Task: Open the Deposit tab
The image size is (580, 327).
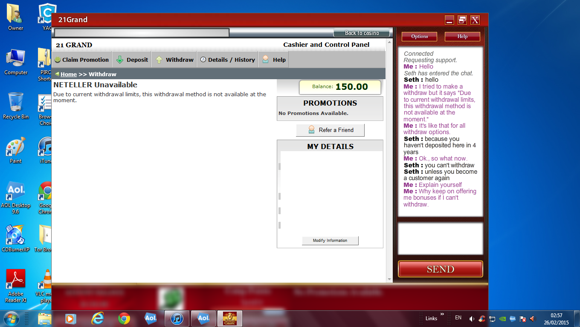Action: [x=132, y=60]
